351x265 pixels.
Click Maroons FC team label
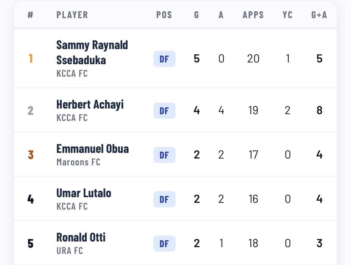(x=78, y=162)
